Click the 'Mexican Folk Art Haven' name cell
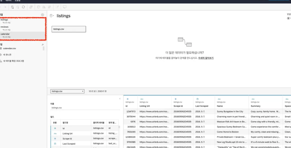The image size is (291, 148). 231,122
